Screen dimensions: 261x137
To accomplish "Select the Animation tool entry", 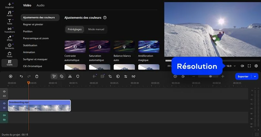I will [x=29, y=52].
